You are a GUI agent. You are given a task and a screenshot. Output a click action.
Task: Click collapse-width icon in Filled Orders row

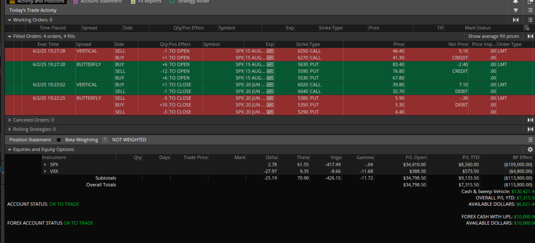tap(530, 36)
